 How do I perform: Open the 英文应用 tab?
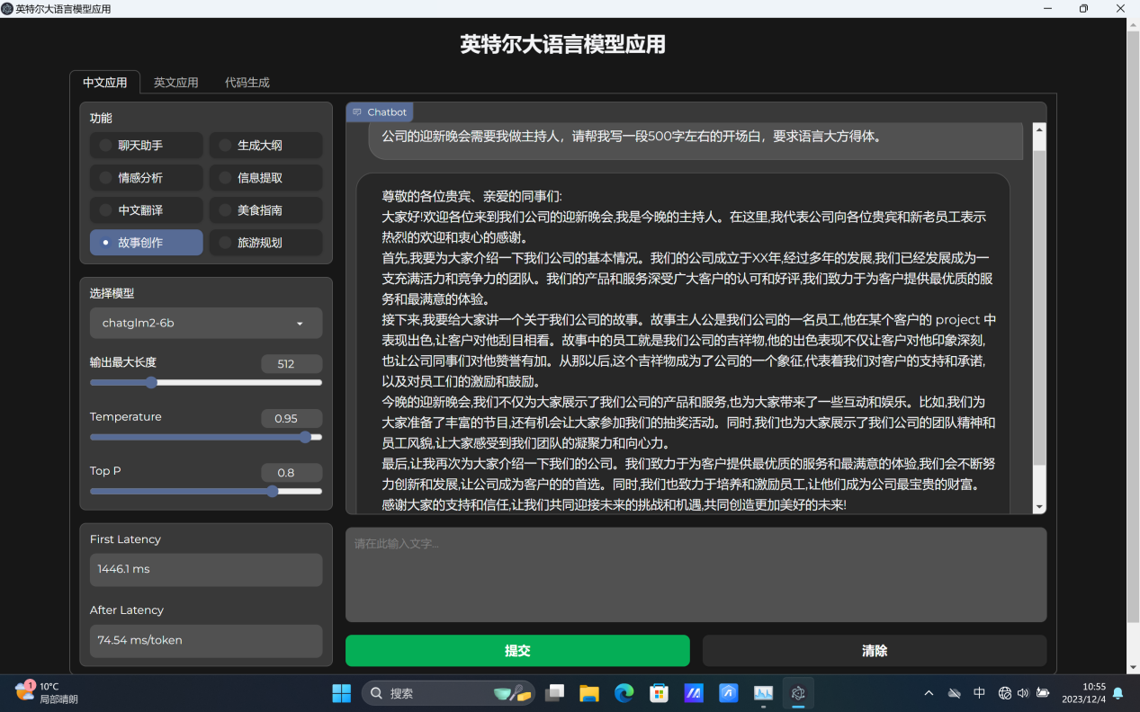(x=175, y=83)
